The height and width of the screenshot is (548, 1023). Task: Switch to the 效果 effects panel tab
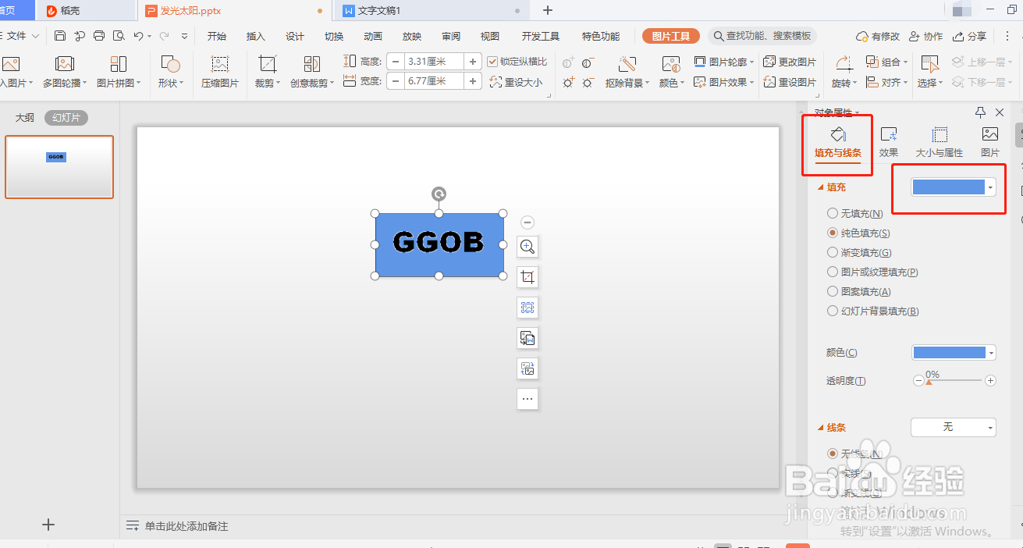(889, 142)
